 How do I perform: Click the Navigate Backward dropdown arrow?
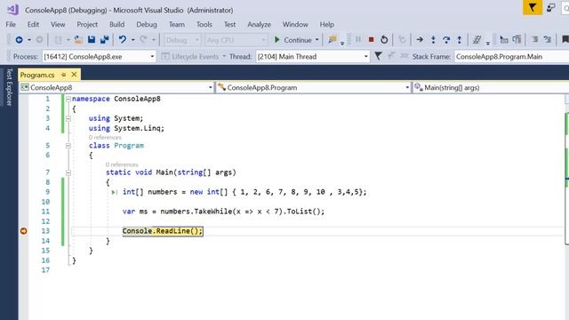pyautogui.click(x=29, y=40)
